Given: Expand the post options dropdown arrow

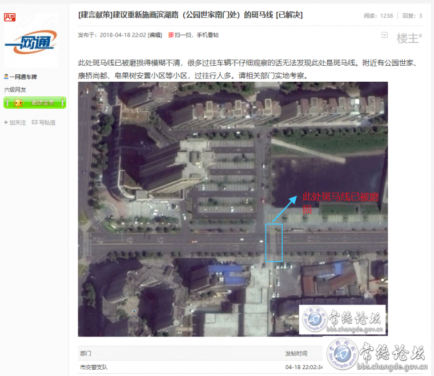Looking at the screenshot, I should (x=384, y=35).
